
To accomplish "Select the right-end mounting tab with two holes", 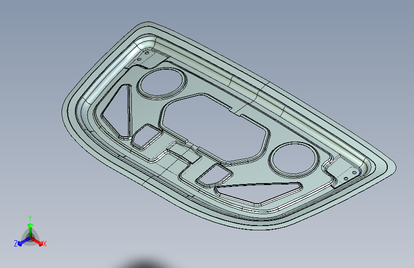I will coord(344,172).
